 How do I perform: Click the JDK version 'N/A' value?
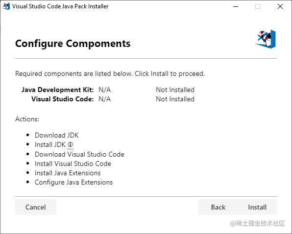click(105, 90)
